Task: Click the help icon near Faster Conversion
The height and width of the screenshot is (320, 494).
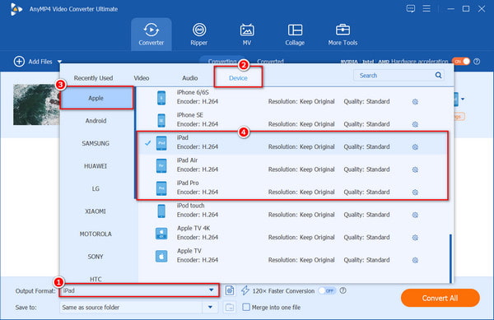Action: pyautogui.click(x=343, y=290)
